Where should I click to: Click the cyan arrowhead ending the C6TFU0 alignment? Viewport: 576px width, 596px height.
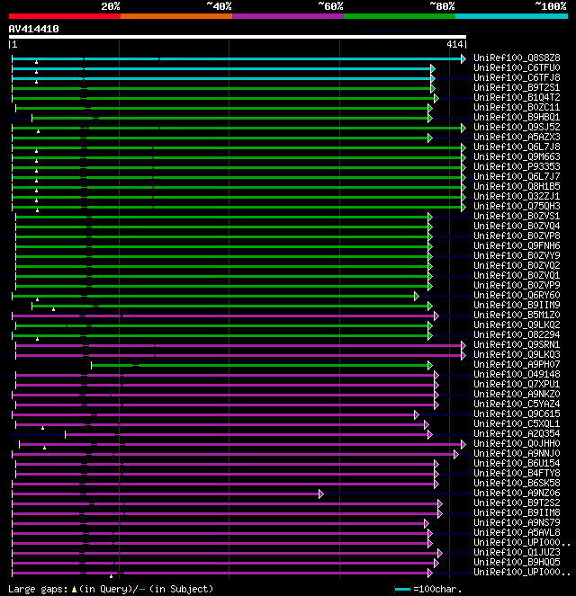pos(433,68)
